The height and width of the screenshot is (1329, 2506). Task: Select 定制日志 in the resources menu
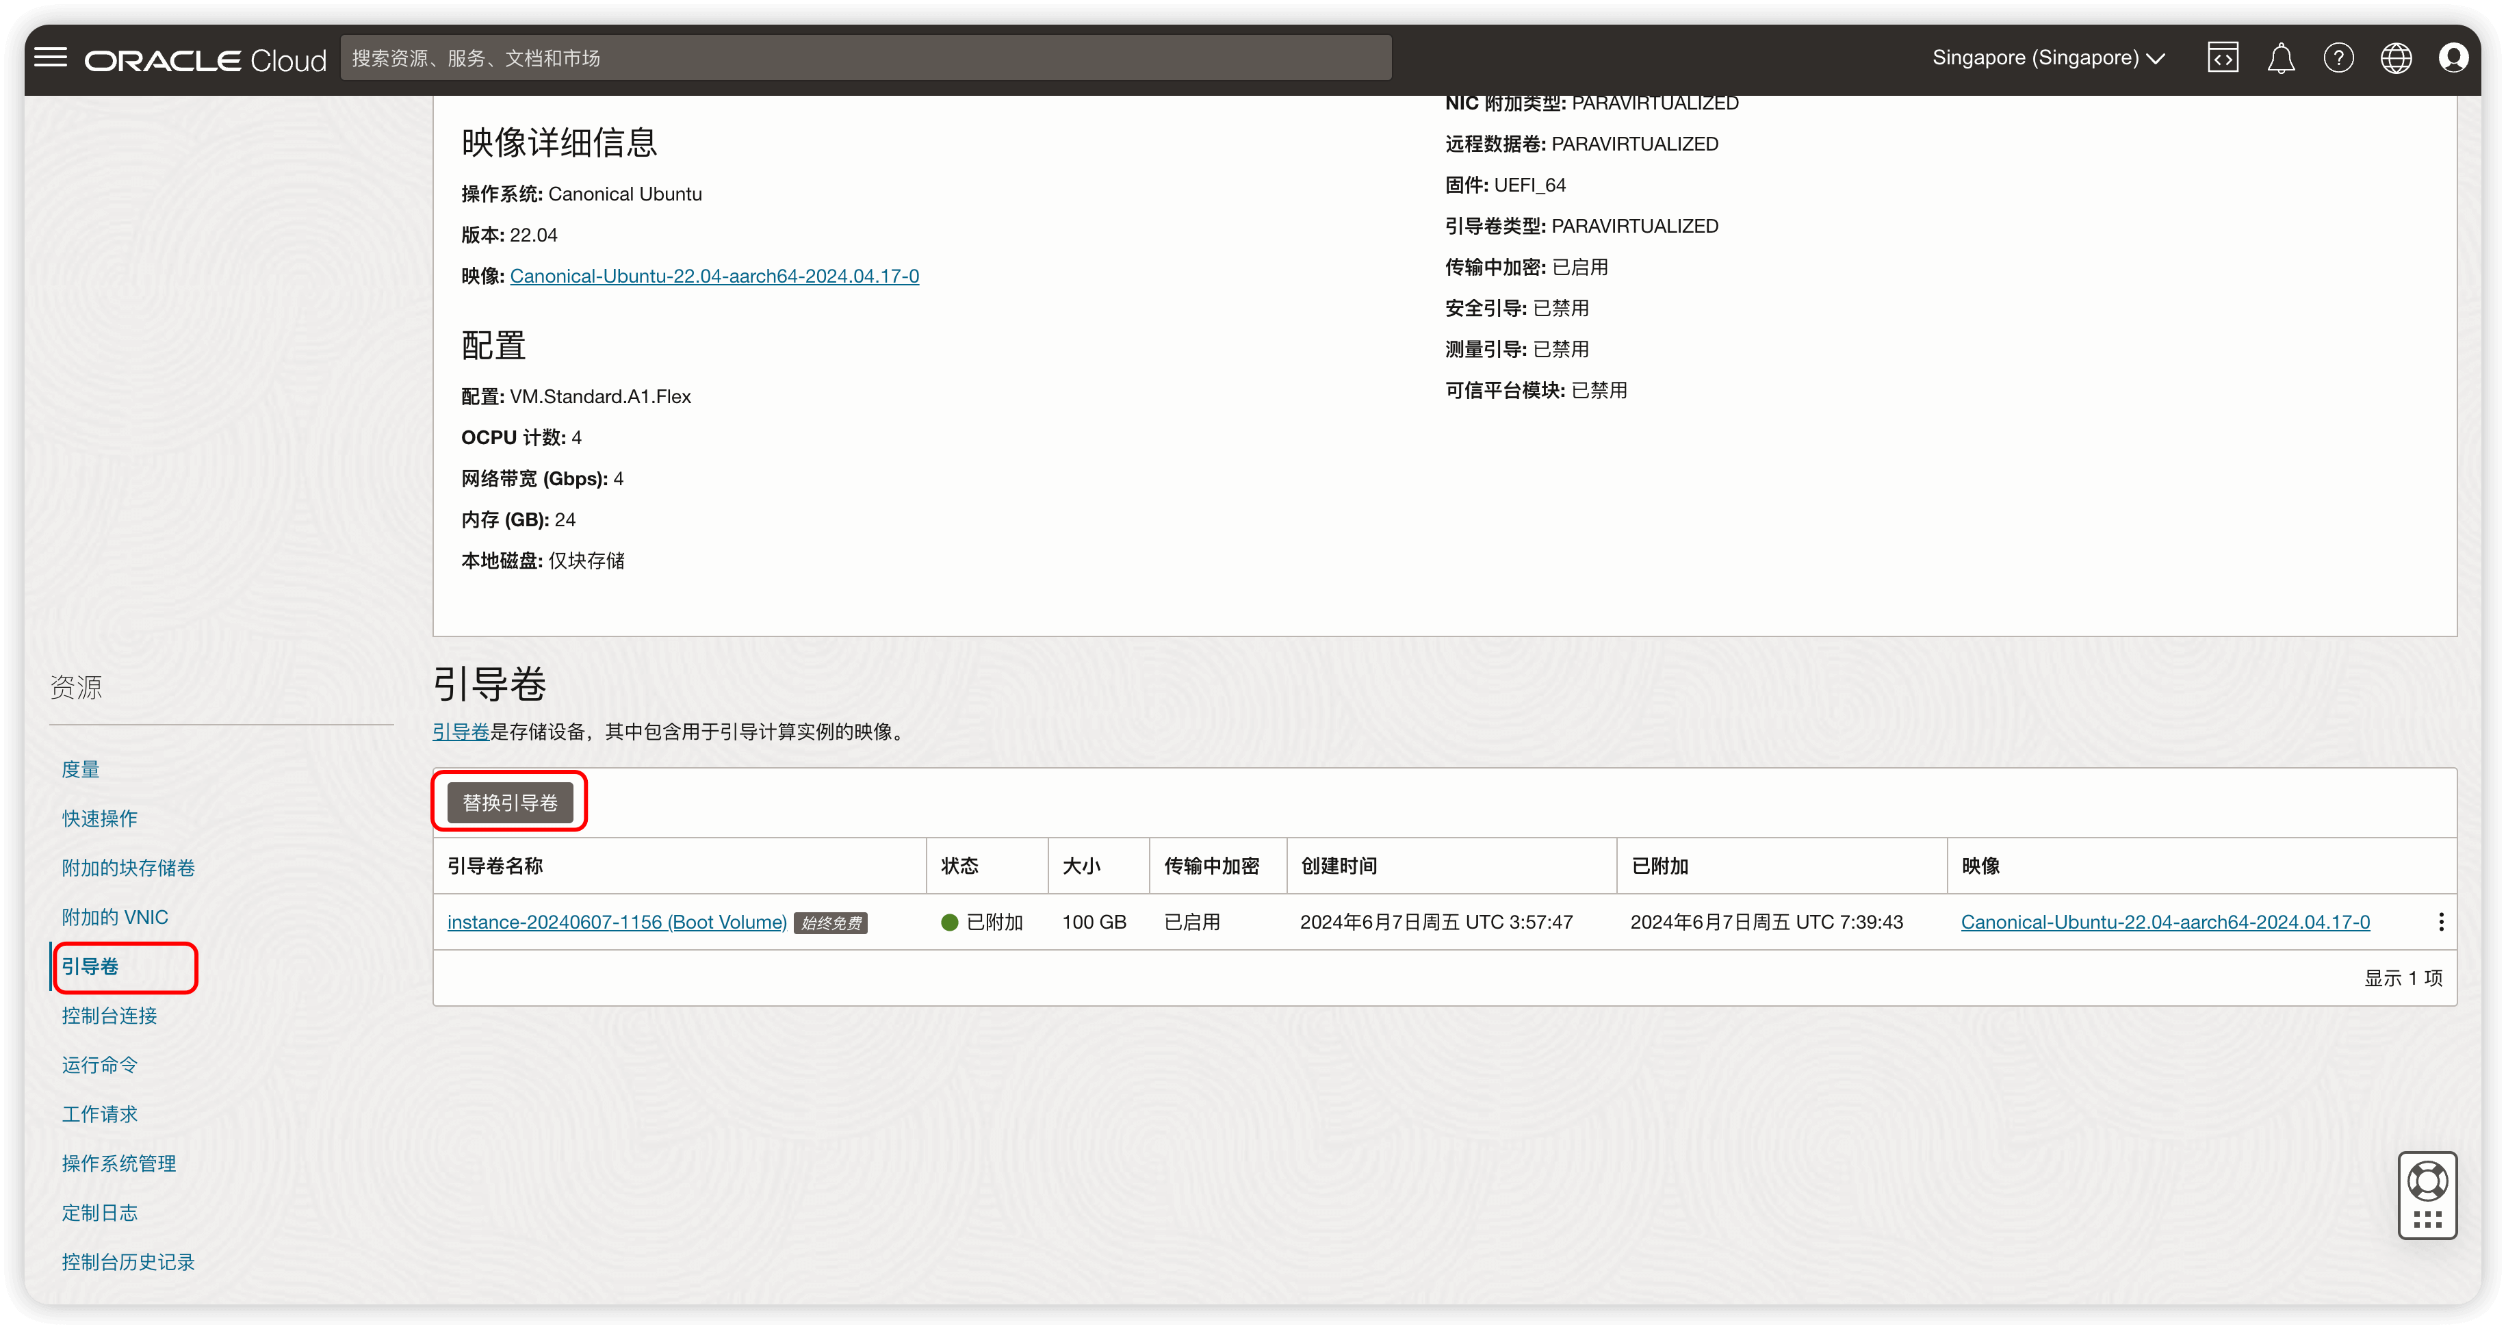99,1213
